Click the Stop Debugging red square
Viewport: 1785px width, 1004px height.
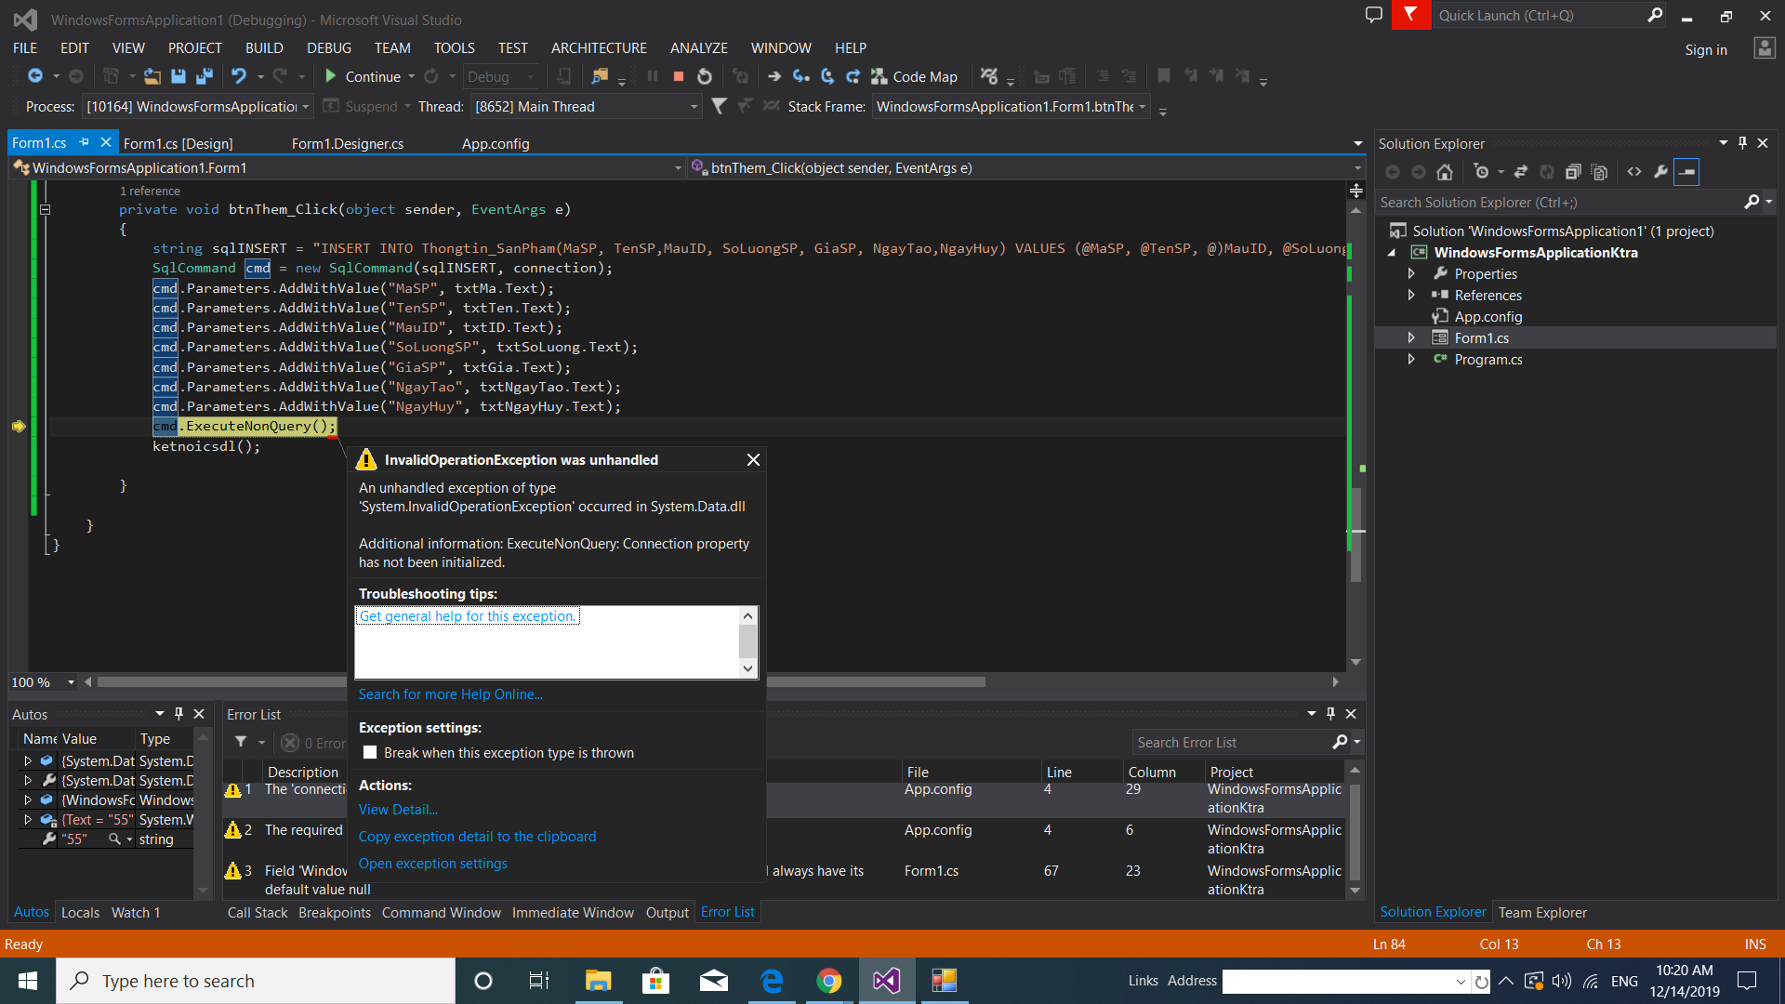679,76
